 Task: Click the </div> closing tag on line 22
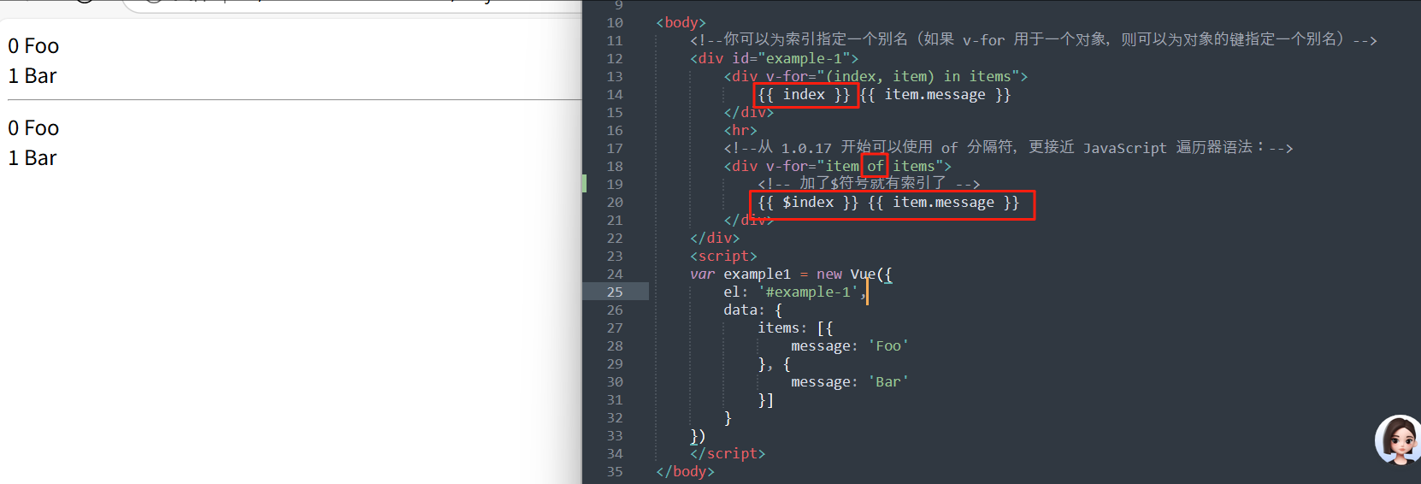coord(715,239)
